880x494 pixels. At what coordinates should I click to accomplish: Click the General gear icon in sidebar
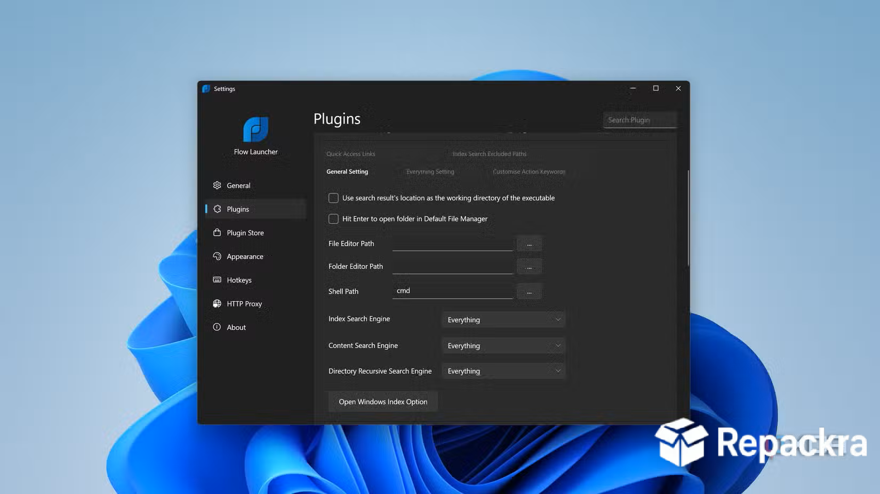pos(217,185)
